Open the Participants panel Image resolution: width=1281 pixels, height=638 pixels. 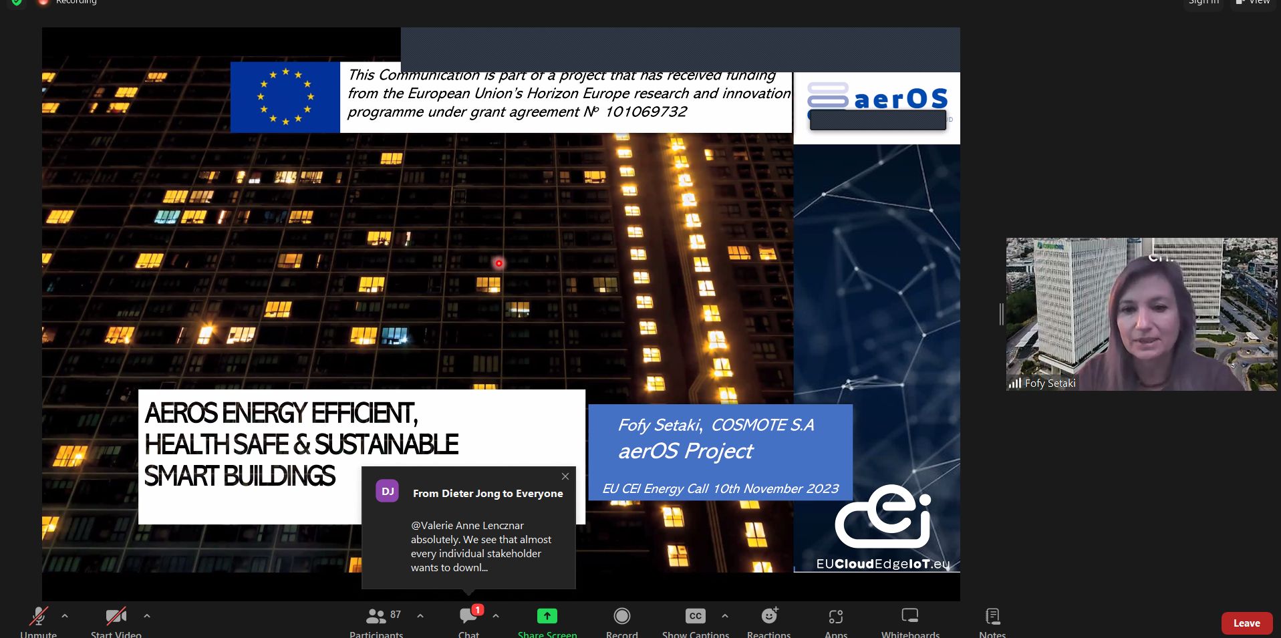[x=376, y=620]
